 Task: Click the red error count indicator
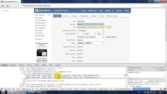point(162,89)
